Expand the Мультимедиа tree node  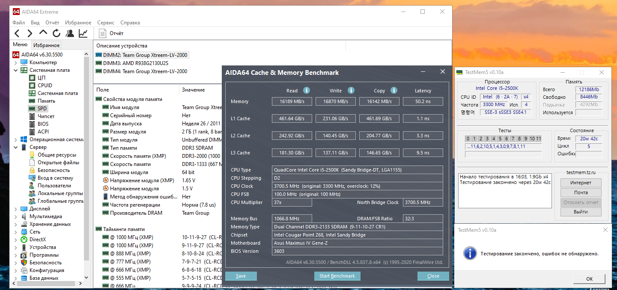(x=16, y=216)
